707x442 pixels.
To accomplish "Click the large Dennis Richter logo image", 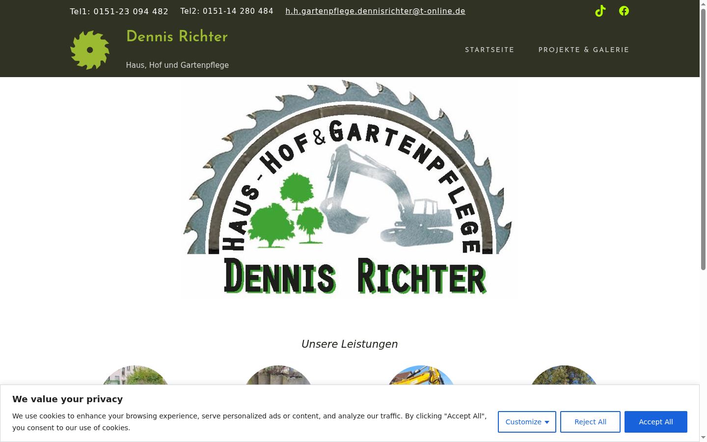I will pos(349,188).
